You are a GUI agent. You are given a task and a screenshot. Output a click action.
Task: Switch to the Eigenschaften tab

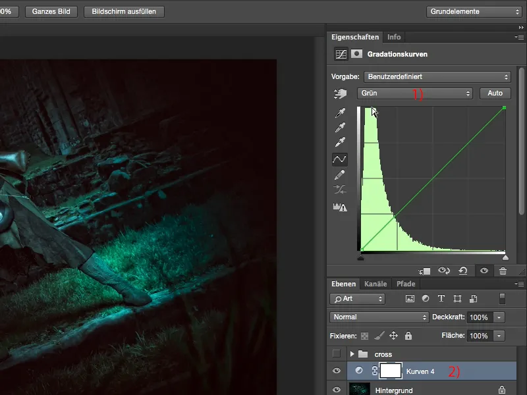[x=355, y=37]
